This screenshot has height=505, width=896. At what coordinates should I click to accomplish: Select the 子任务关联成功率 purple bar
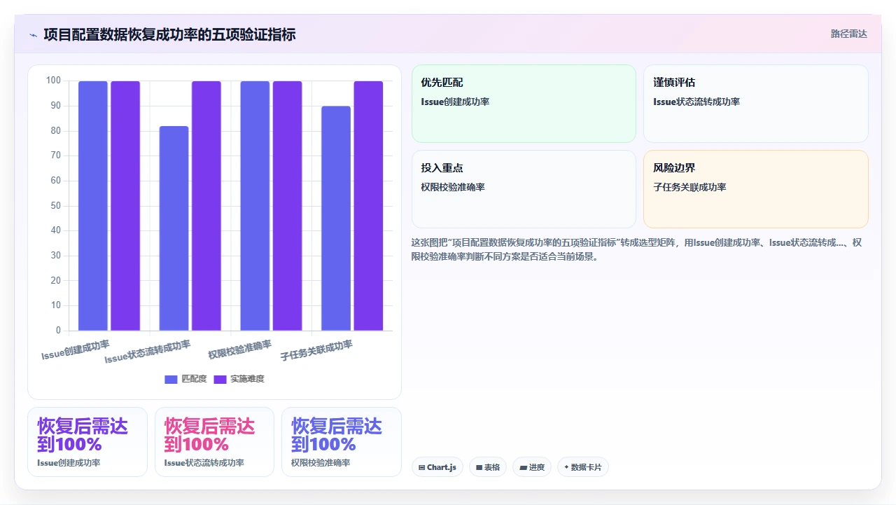coord(368,206)
